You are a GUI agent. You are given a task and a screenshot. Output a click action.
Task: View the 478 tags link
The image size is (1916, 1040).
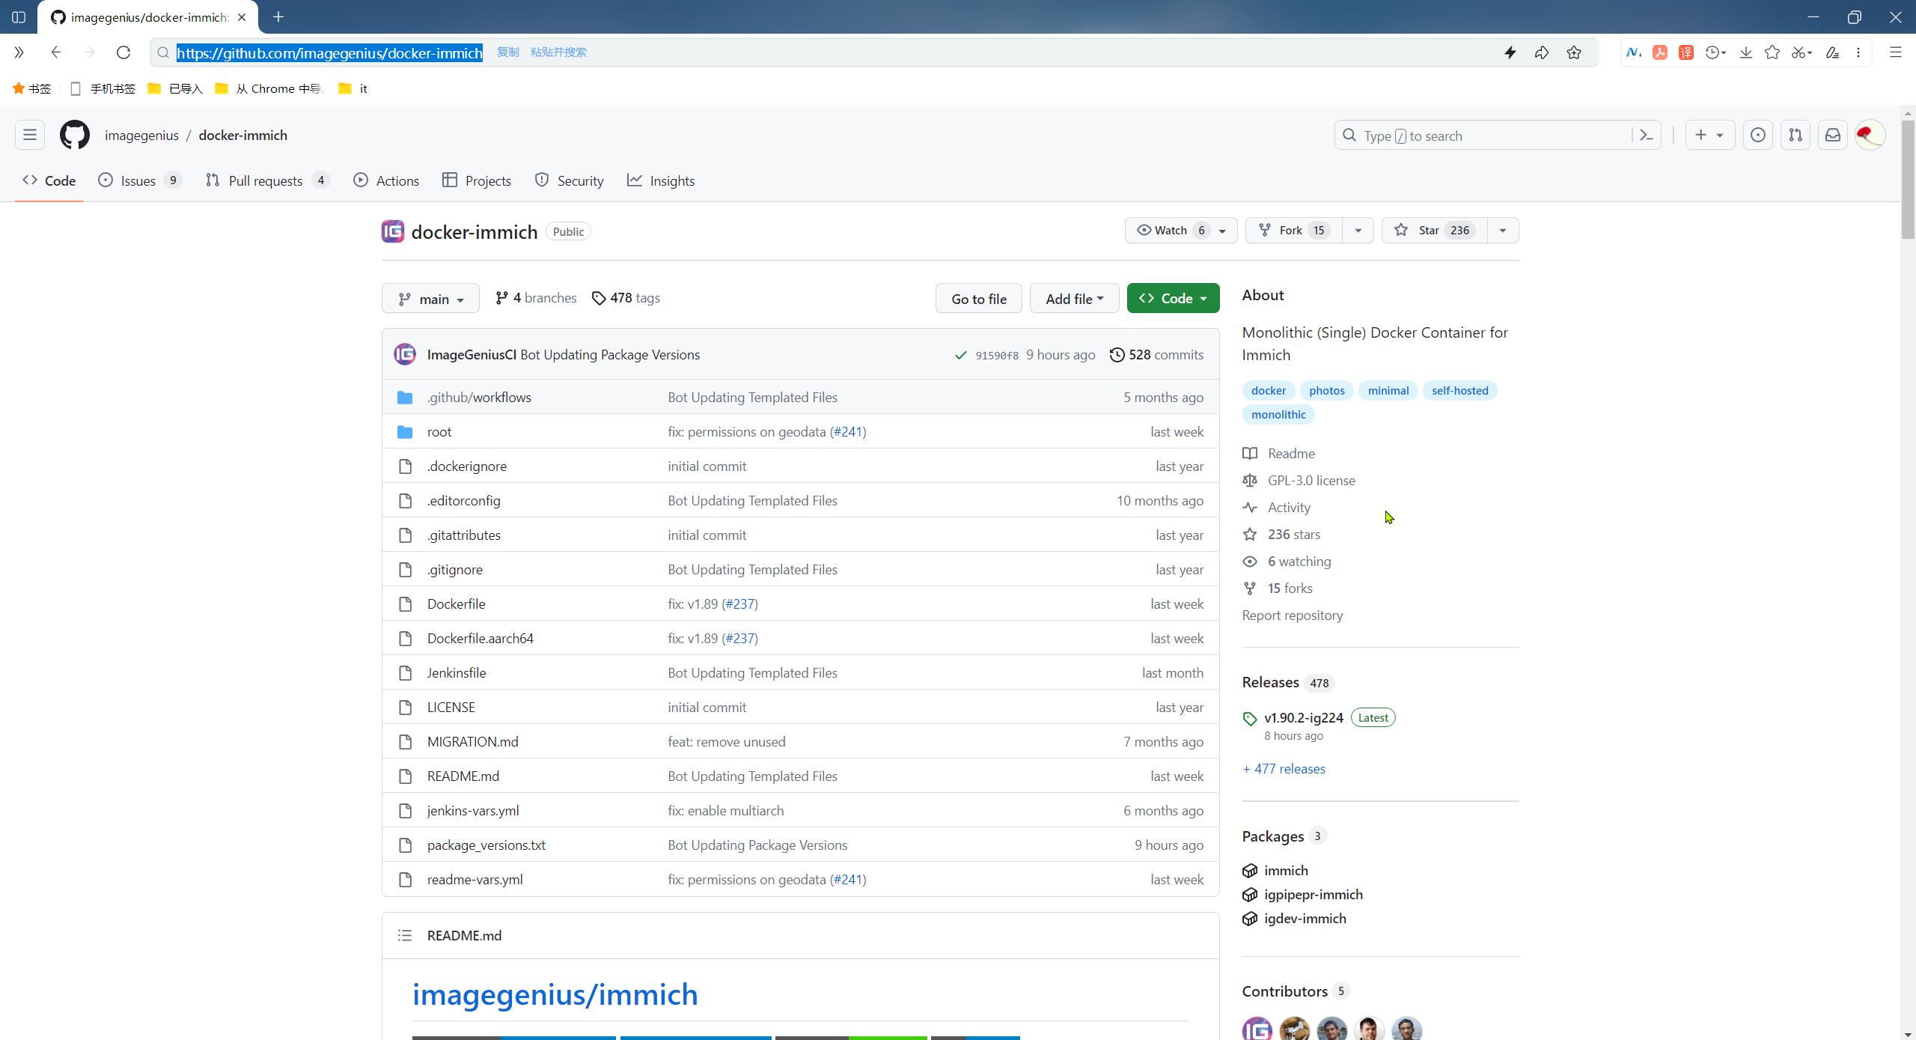(x=626, y=297)
